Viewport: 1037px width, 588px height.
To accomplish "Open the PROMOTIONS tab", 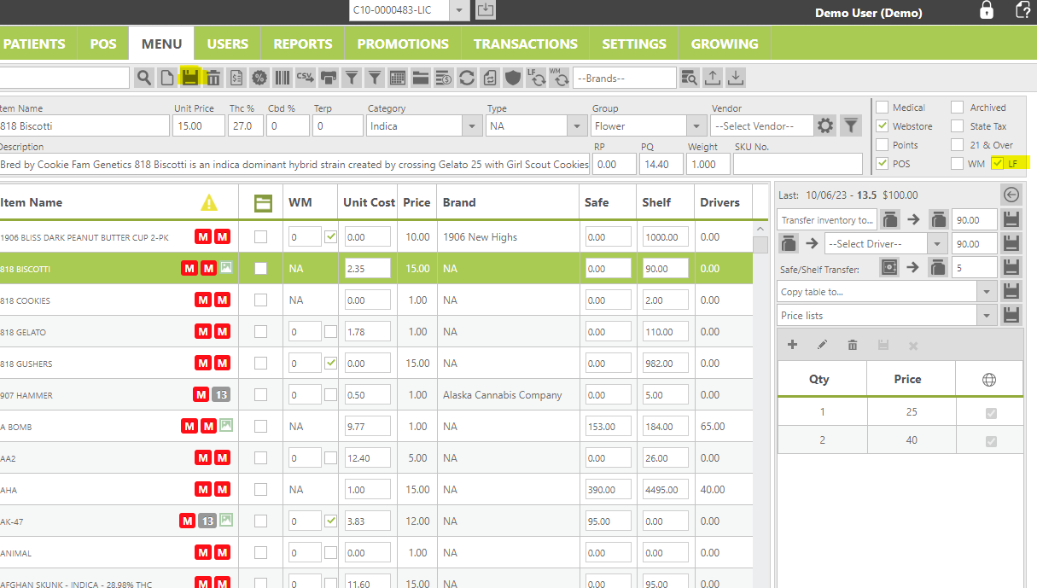I will (x=403, y=44).
